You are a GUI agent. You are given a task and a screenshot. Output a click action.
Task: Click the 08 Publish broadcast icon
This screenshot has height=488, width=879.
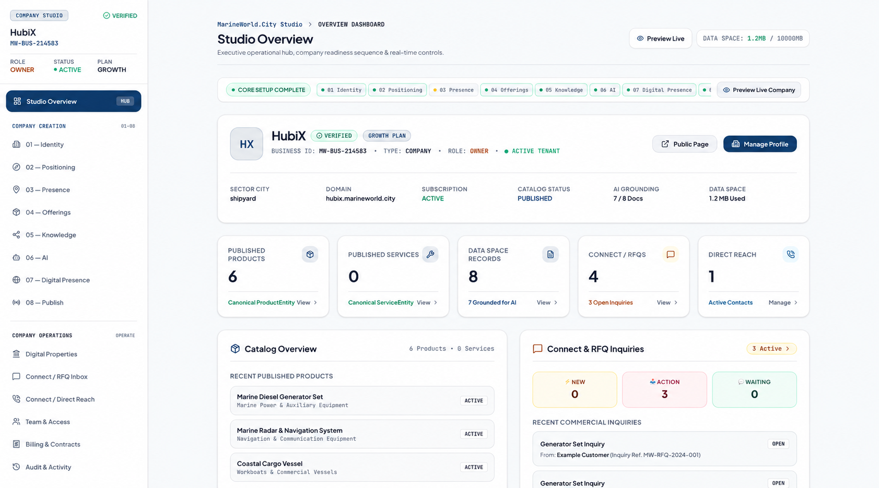(16, 303)
